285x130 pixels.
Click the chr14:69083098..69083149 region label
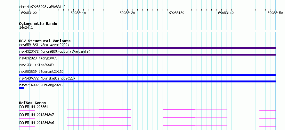tap(42, 7)
